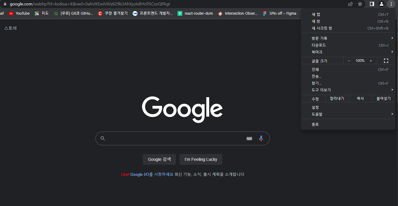
Task: Expand the 방문 기록 submenu
Action: coord(348,38)
